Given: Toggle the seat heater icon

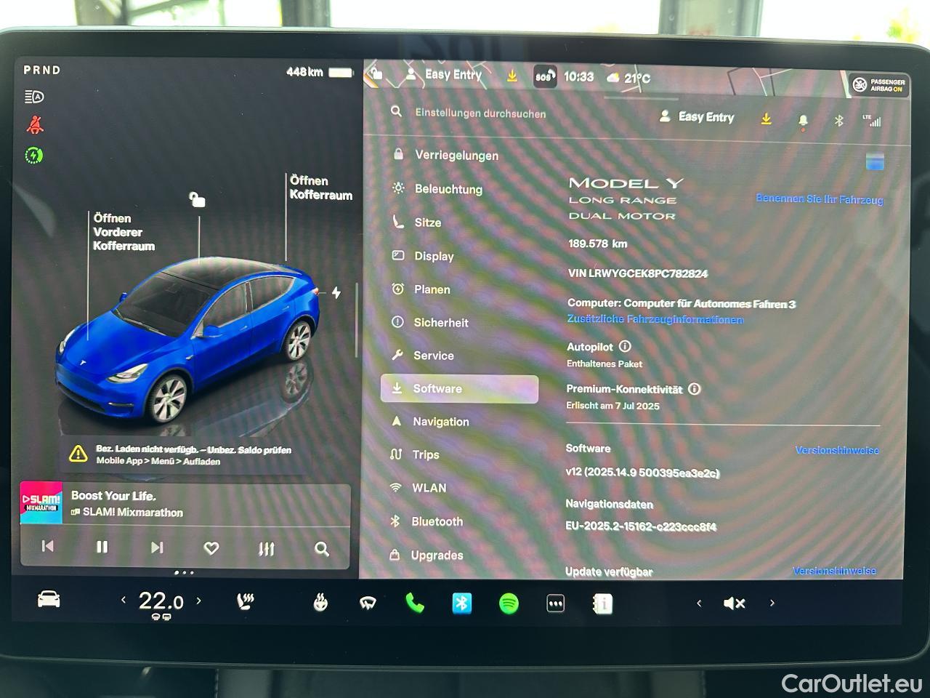Looking at the screenshot, I should 246,601.
